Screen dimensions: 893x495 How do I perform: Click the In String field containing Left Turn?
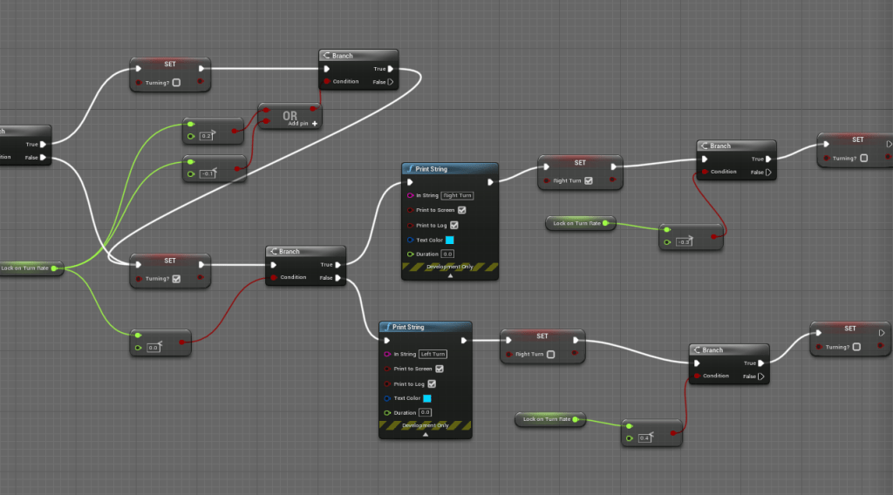click(x=433, y=354)
